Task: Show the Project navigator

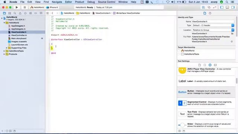Action: tap(4, 13)
